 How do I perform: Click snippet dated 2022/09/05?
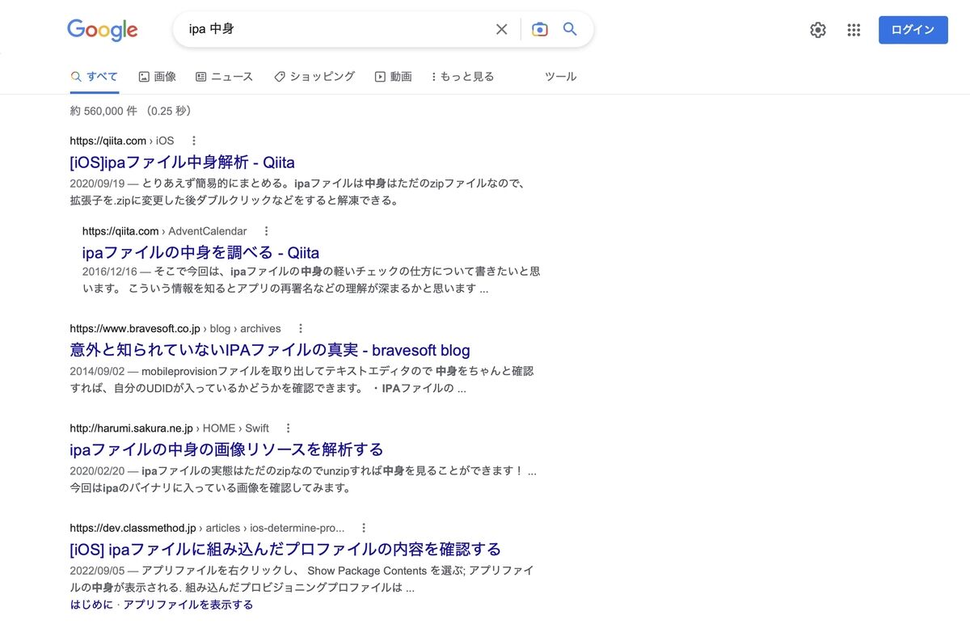pyautogui.click(x=302, y=579)
